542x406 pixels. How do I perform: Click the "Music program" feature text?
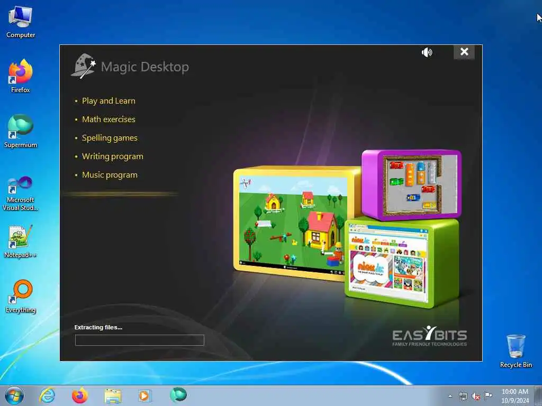[x=110, y=175]
